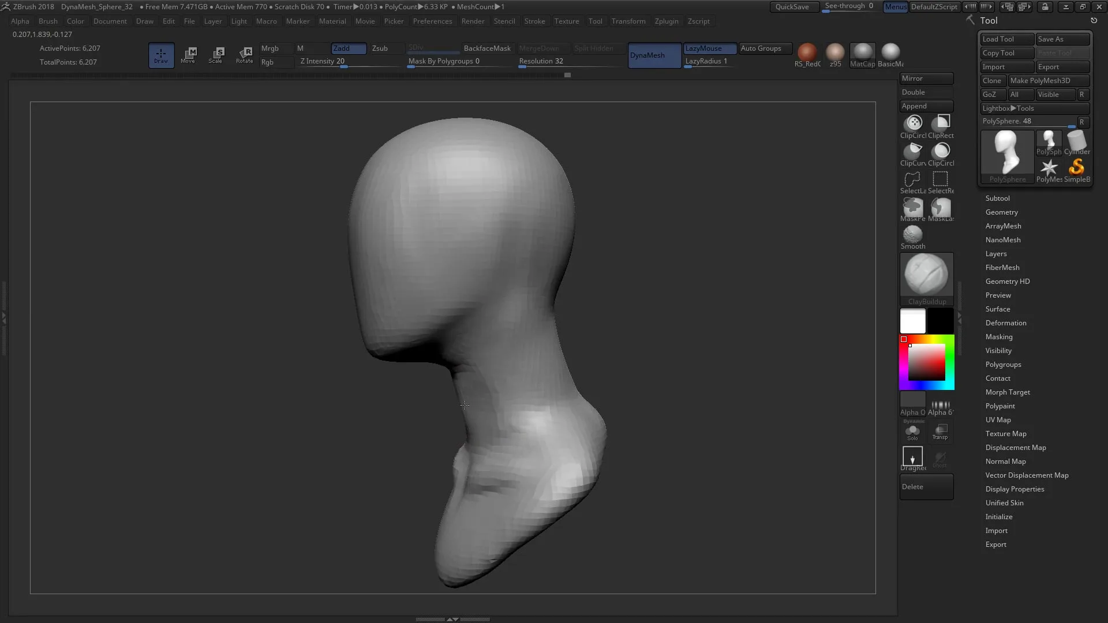Activate the MaskPen tool

(x=913, y=208)
